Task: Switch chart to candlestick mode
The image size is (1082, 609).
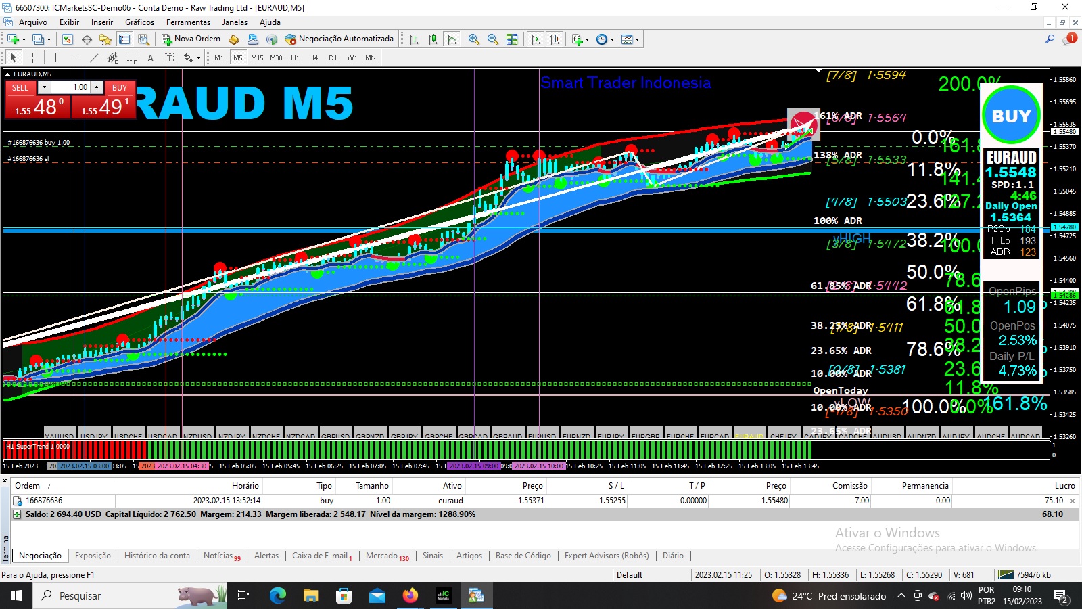Action: tap(433, 39)
